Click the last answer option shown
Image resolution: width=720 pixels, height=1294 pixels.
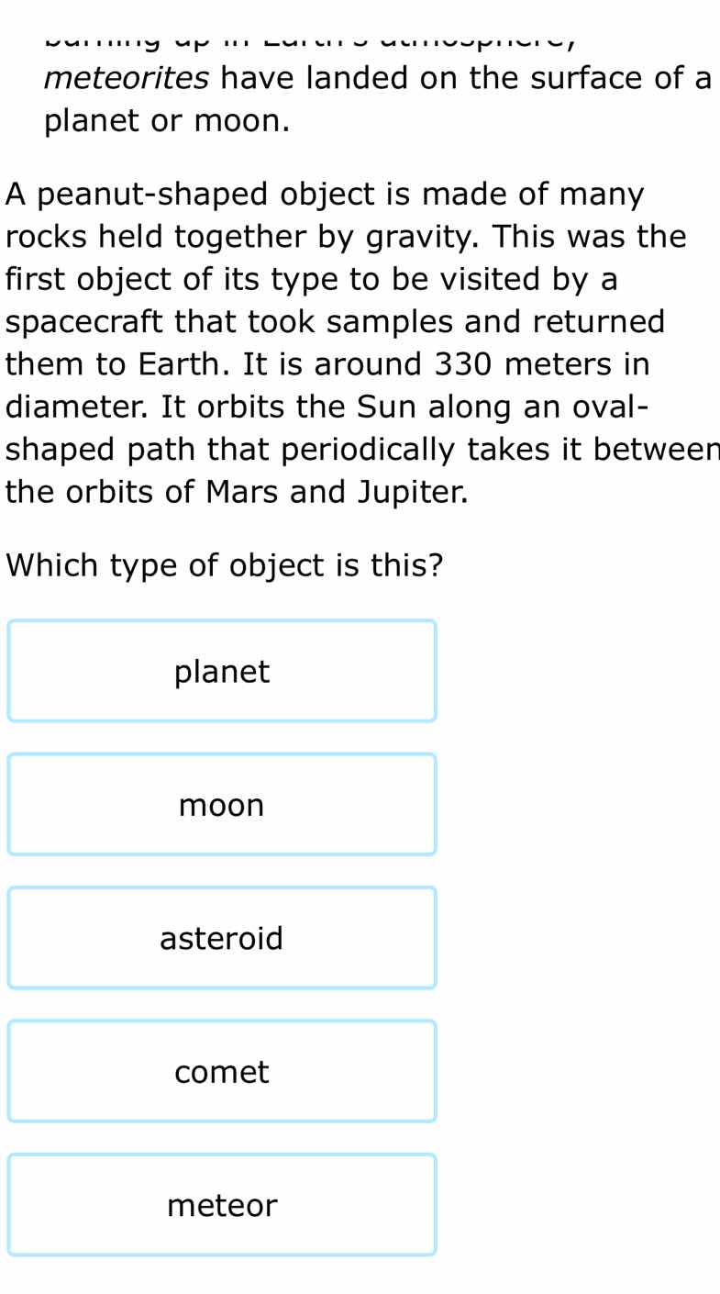click(x=221, y=1204)
